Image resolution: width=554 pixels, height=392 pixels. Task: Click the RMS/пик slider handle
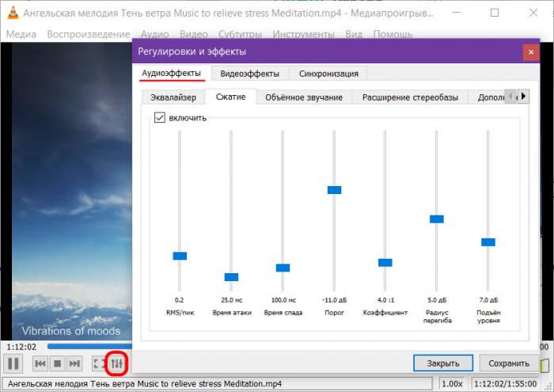pyautogui.click(x=180, y=256)
